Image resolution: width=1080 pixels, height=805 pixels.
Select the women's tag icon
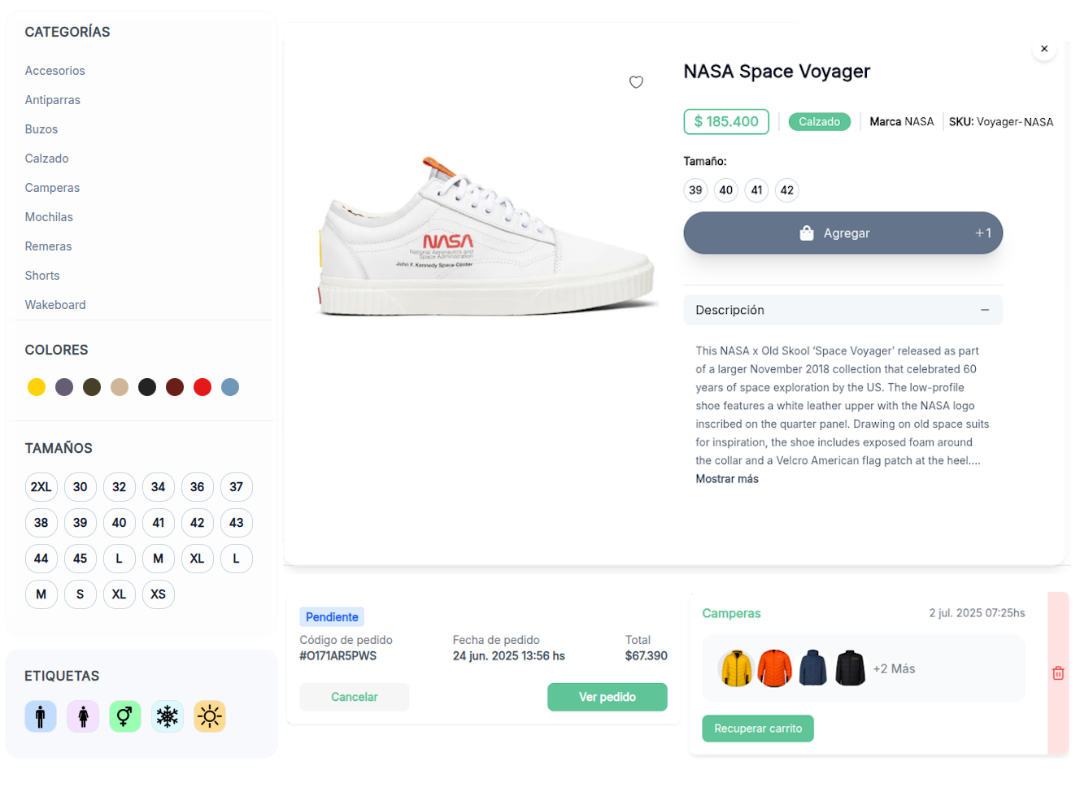click(83, 716)
